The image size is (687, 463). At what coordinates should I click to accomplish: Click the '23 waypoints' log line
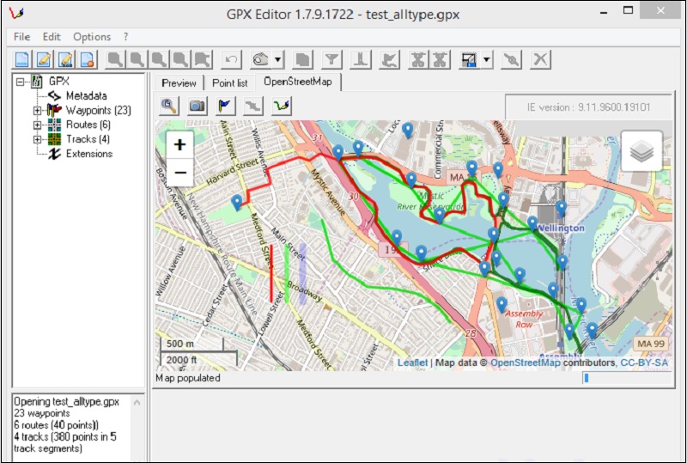click(x=41, y=413)
